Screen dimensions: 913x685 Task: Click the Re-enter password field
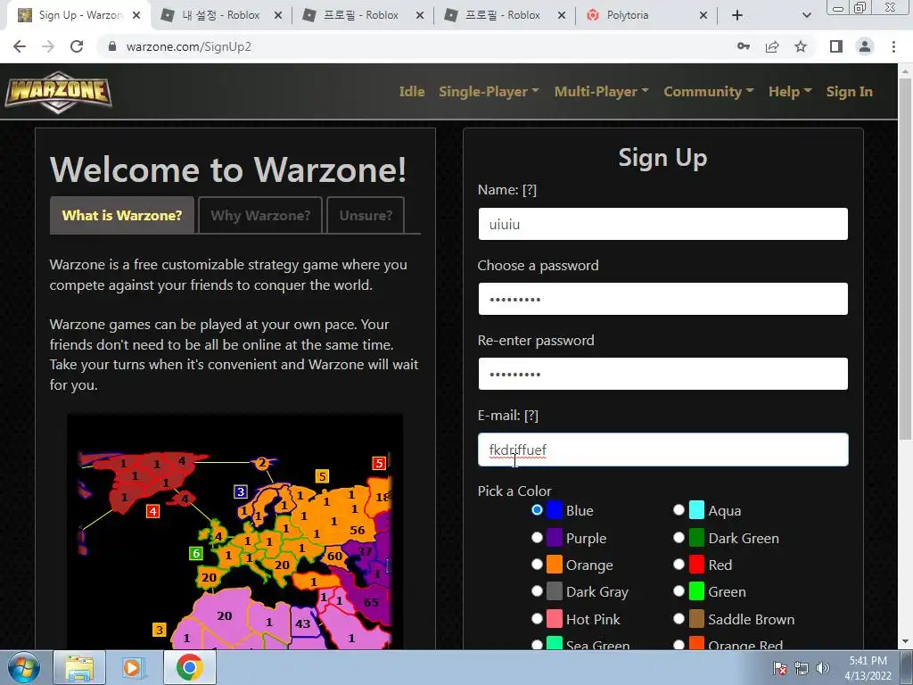663,374
